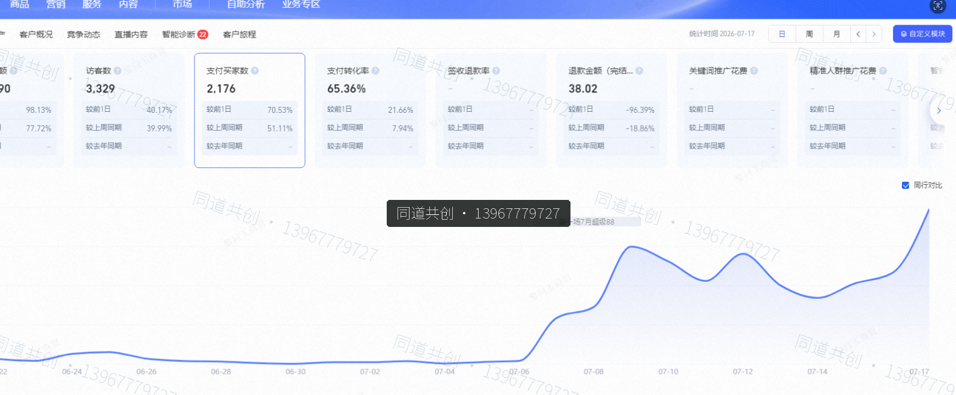Select the 支付转化率 metric card

(371, 110)
